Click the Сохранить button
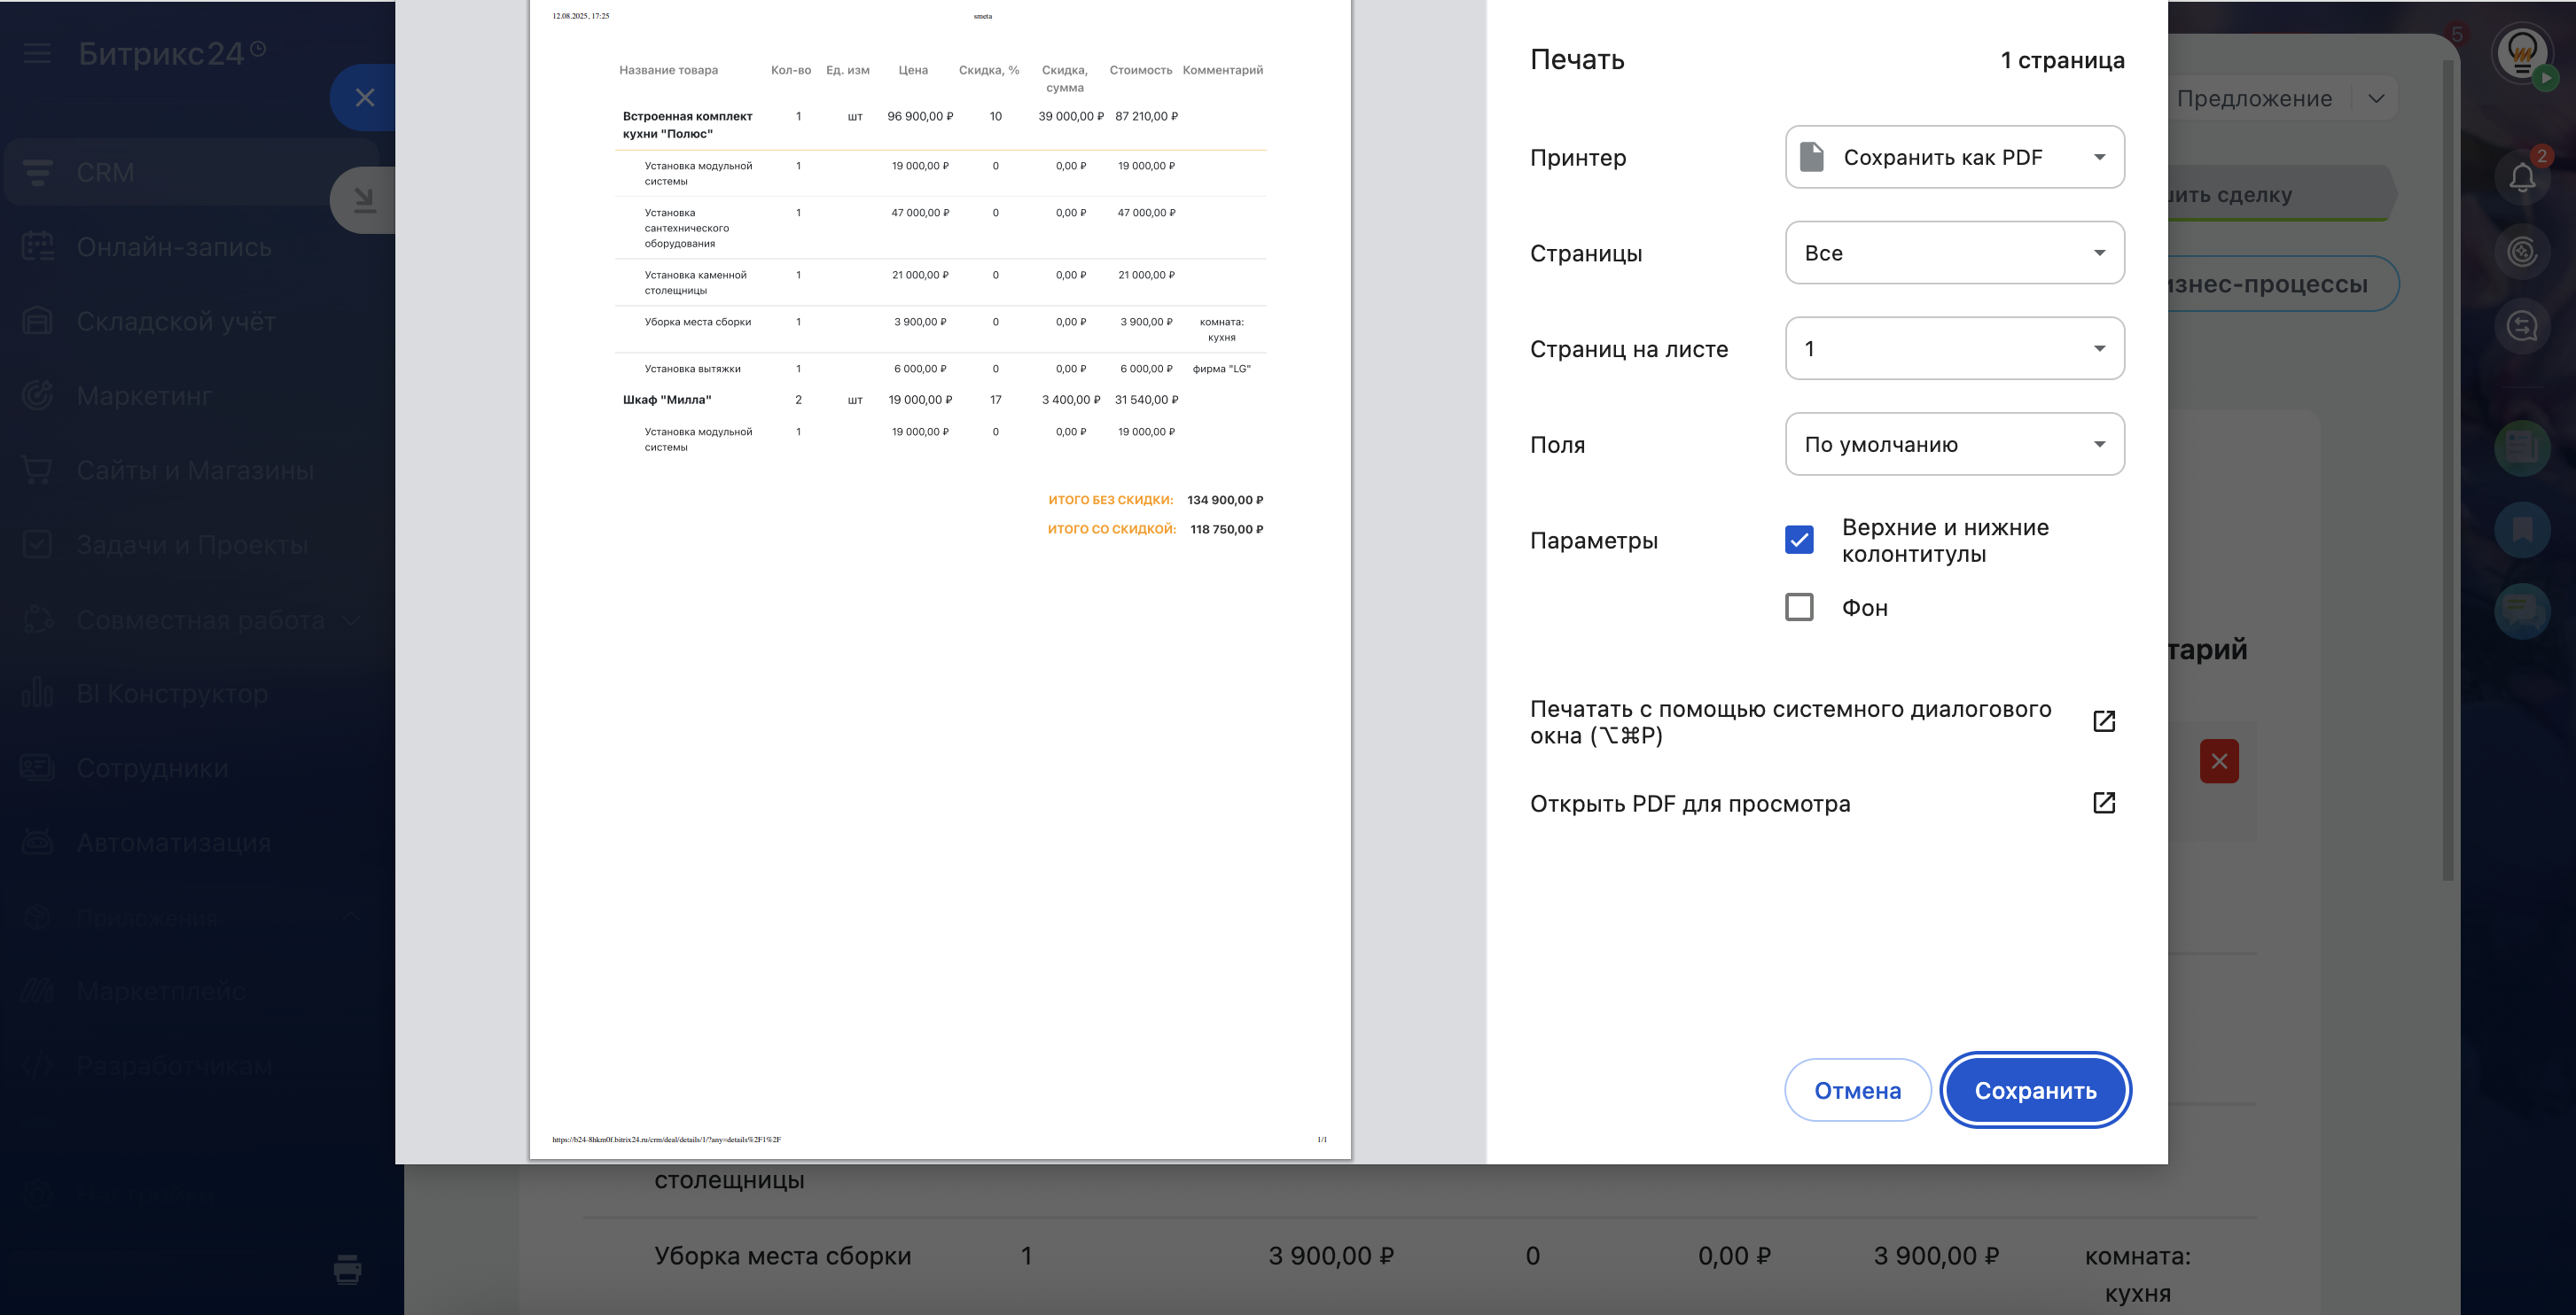Viewport: 2576px width, 1315px height. click(2034, 1090)
